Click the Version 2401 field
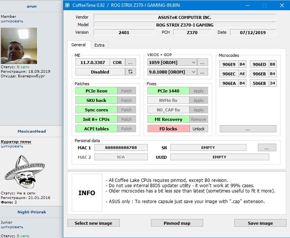Viewport: 290px width, 238px height. (x=124, y=32)
